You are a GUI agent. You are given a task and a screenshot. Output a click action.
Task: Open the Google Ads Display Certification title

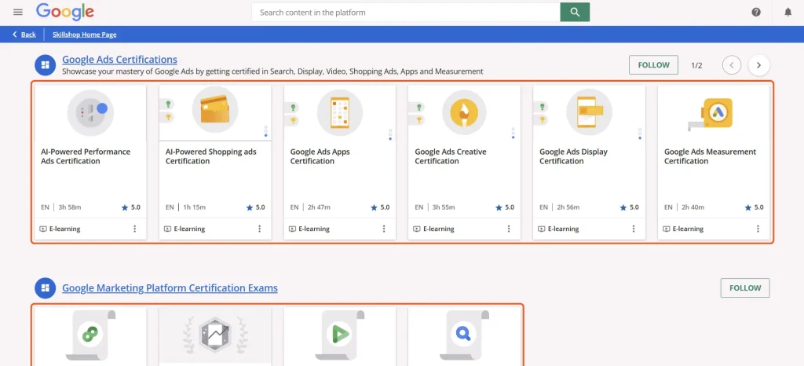point(573,156)
